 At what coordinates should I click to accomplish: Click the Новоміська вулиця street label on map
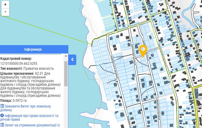click(x=114, y=67)
